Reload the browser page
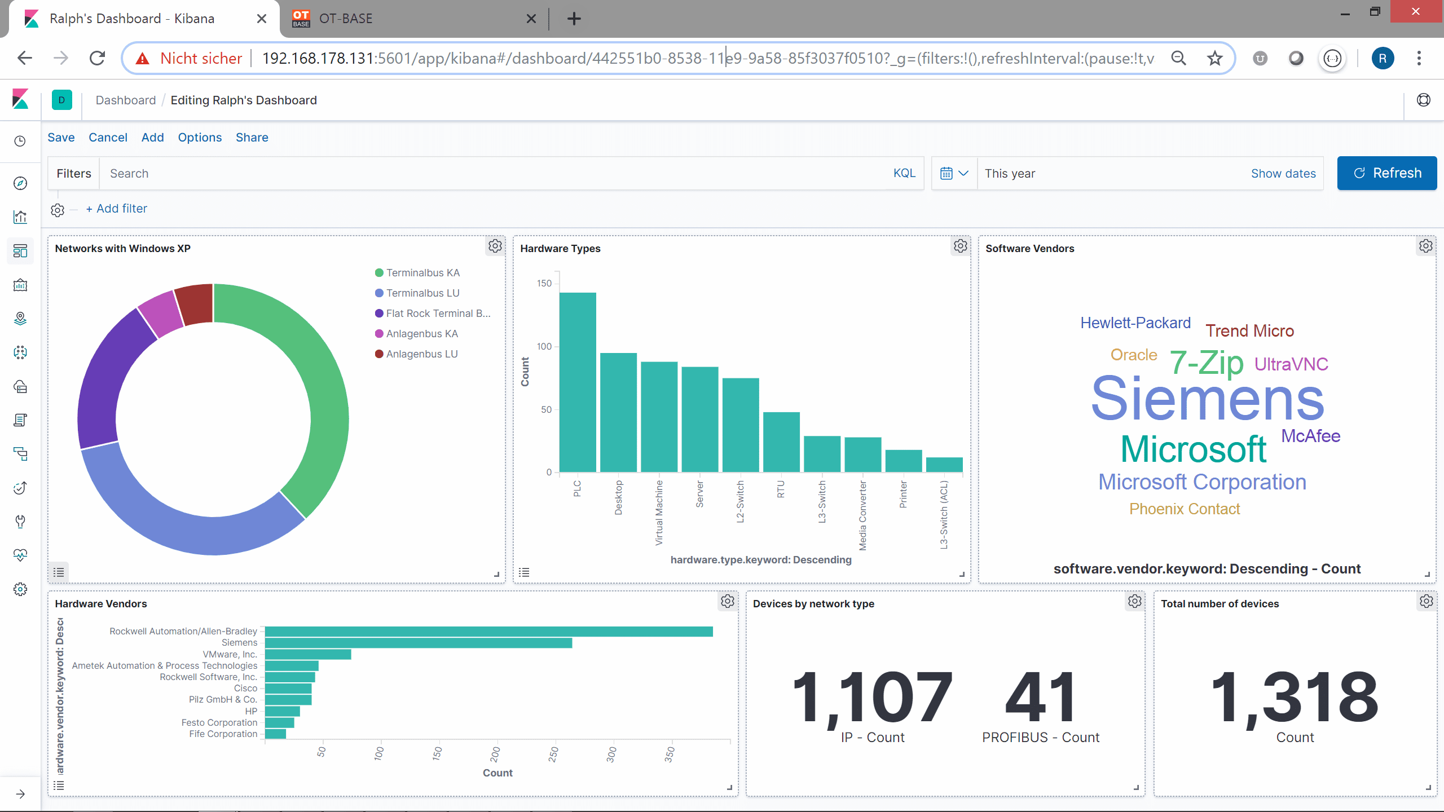Screen dimensions: 1444x812 [x=98, y=58]
